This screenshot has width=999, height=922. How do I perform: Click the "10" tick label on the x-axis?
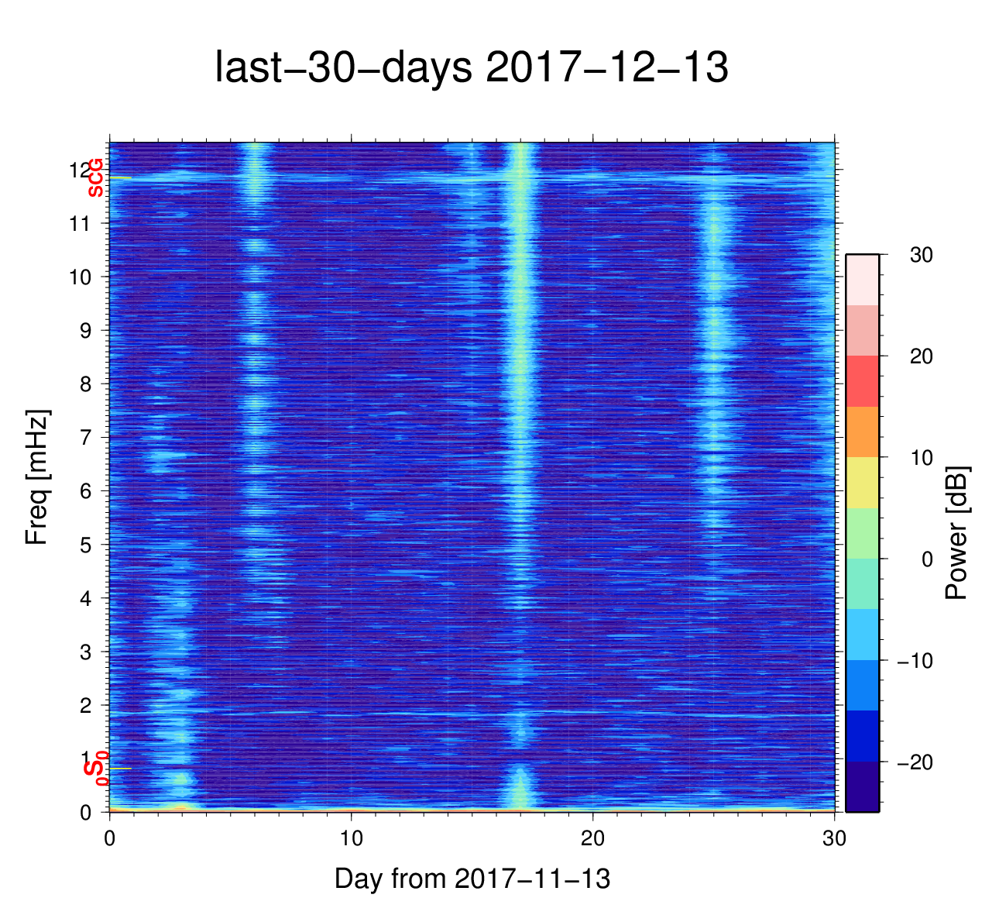[x=351, y=838]
